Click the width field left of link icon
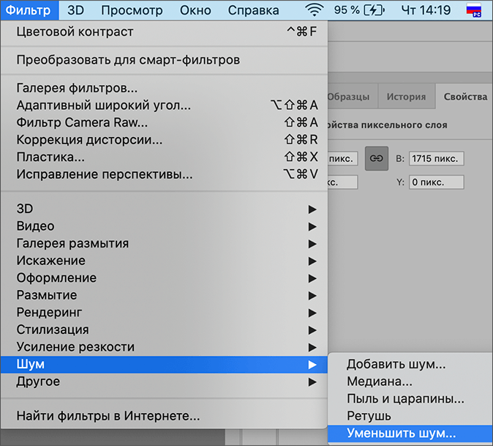Image resolution: width=493 pixels, height=446 pixels. point(342,159)
